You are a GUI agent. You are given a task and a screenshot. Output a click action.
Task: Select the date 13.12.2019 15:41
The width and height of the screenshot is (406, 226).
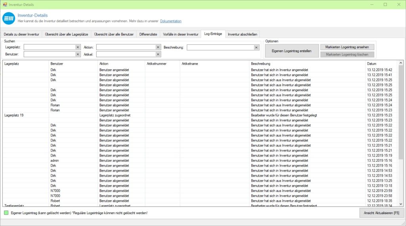pyautogui.click(x=379, y=75)
